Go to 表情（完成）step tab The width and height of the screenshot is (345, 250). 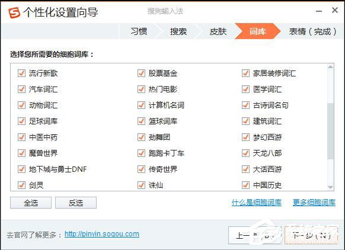pos(312,31)
